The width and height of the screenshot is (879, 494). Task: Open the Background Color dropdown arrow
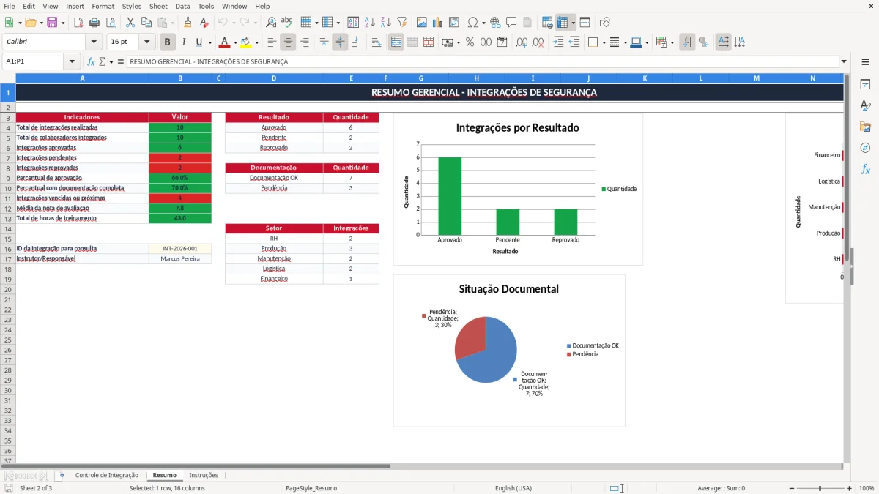(x=256, y=42)
